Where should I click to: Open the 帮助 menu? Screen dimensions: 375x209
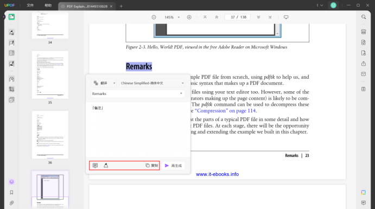48,5
